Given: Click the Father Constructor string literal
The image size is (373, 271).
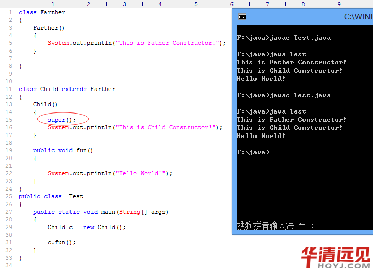Looking at the screenshot, I should [x=167, y=43].
